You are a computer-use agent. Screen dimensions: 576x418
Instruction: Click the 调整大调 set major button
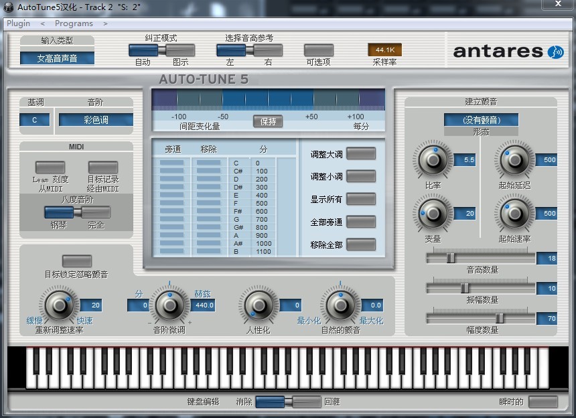pyautogui.click(x=361, y=153)
